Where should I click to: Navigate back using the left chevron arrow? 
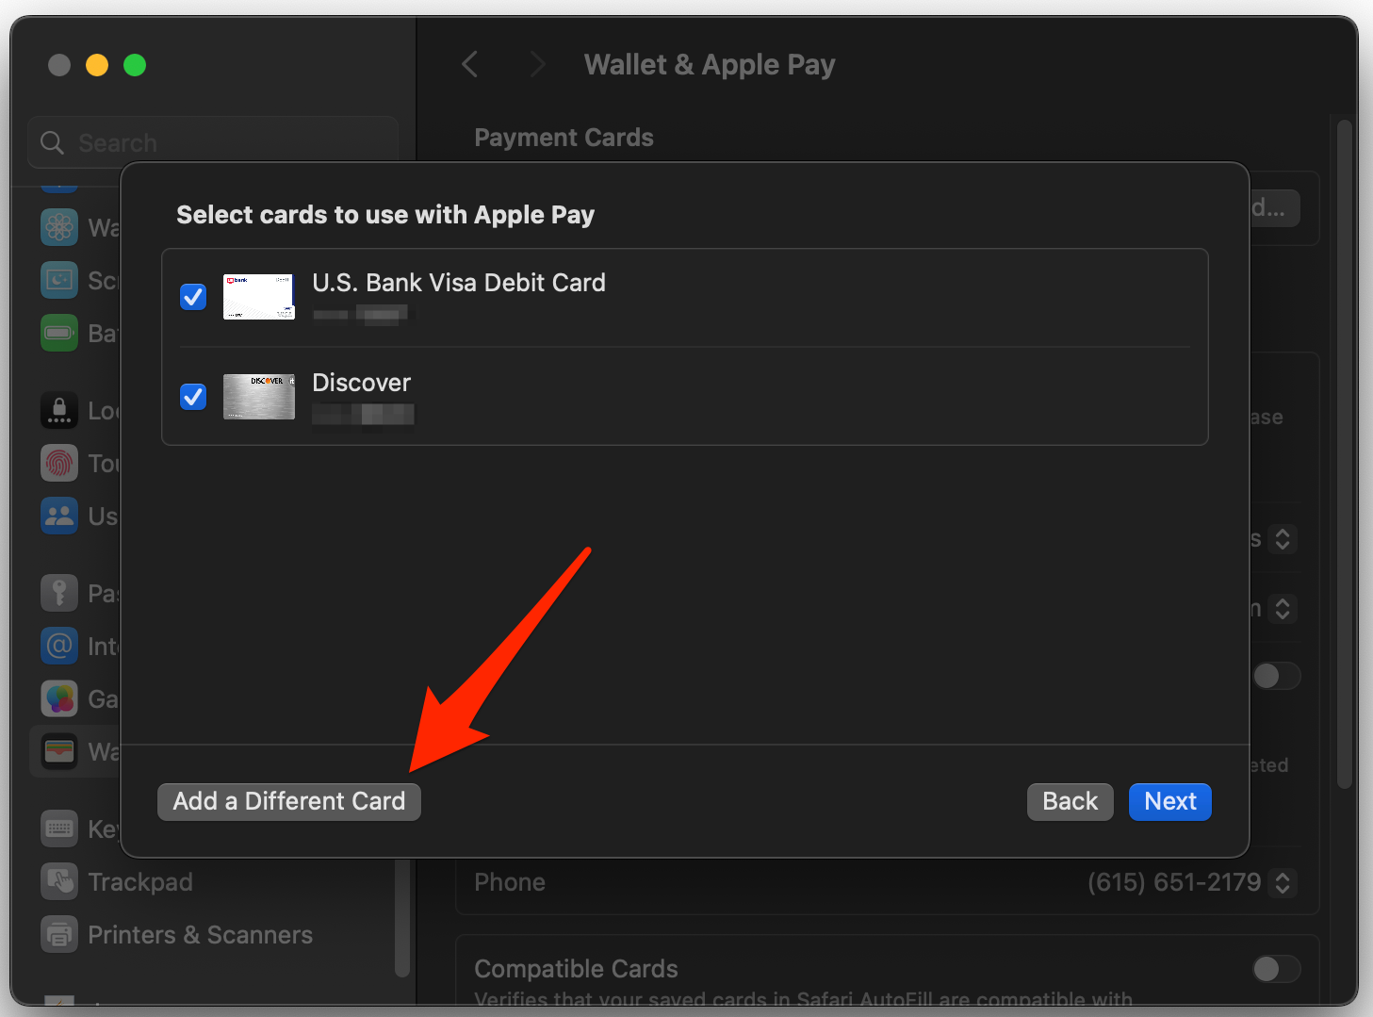469,63
